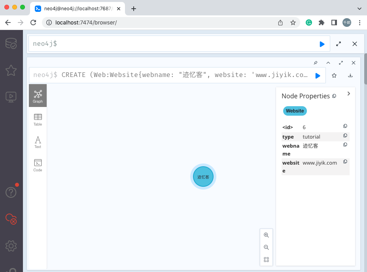Fit graph to screen
The image size is (367, 272).
(x=267, y=260)
